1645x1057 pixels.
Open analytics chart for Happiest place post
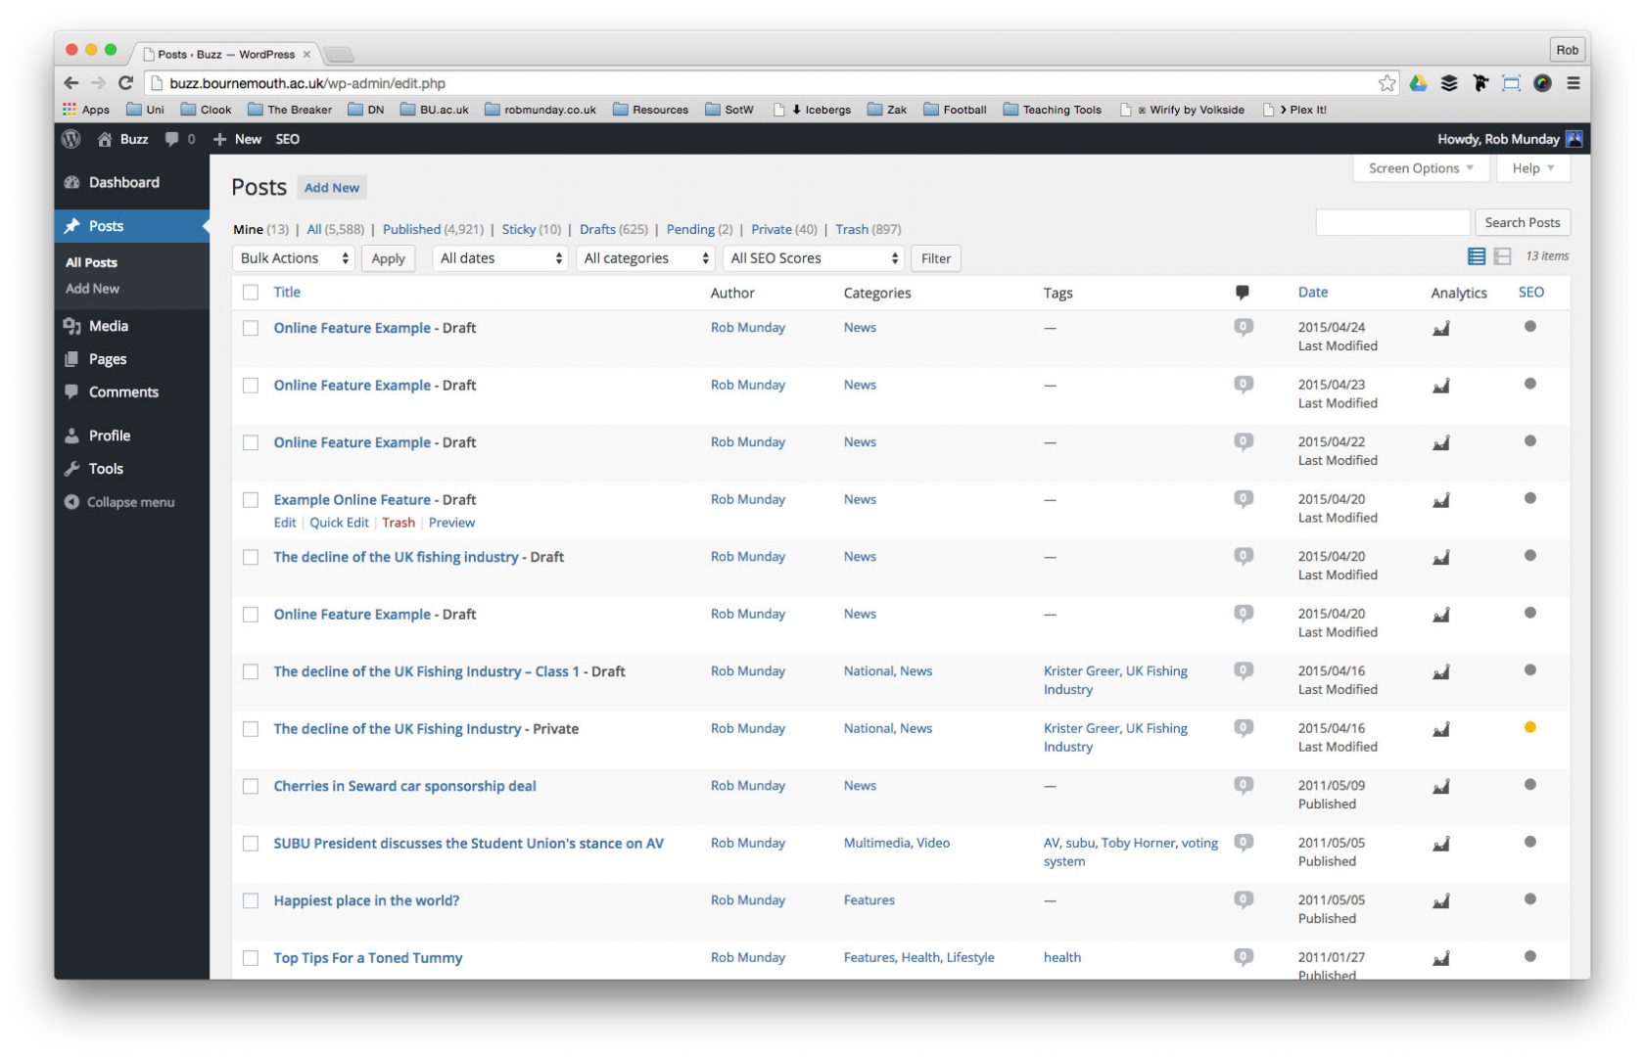[x=1441, y=901]
